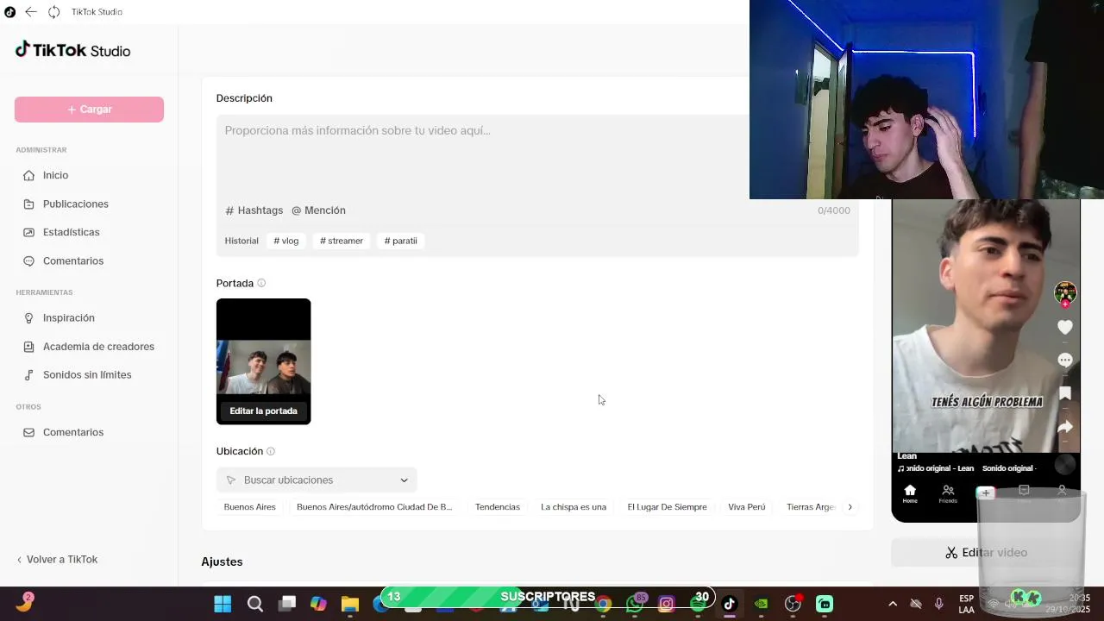This screenshot has width=1104, height=621.
Task: Click the Inspiración lightbulb icon
Action: [x=29, y=317]
